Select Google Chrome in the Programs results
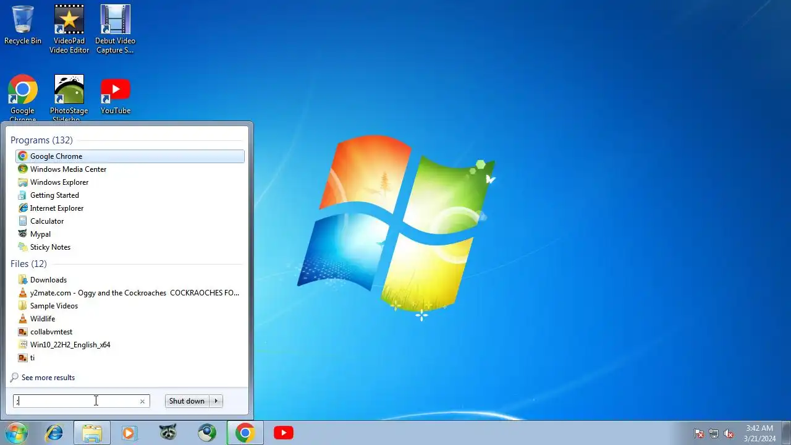Screen dimensions: 791x445 130,156
